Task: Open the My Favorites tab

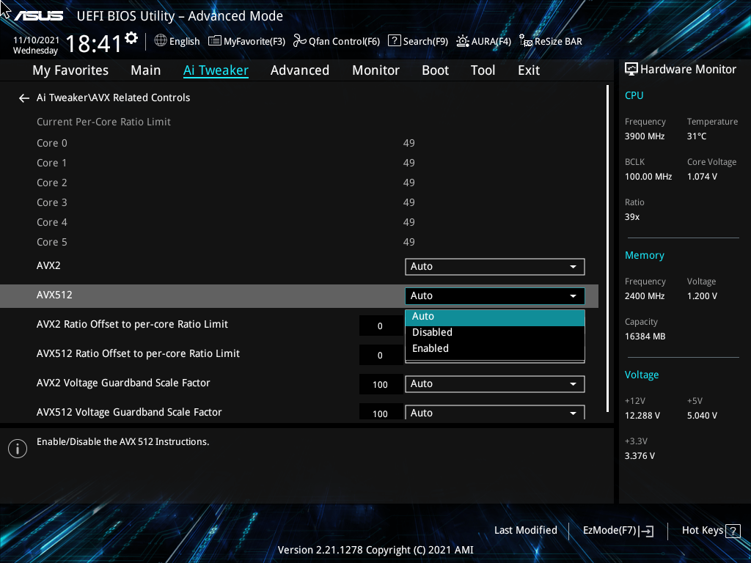Action: pyautogui.click(x=70, y=70)
